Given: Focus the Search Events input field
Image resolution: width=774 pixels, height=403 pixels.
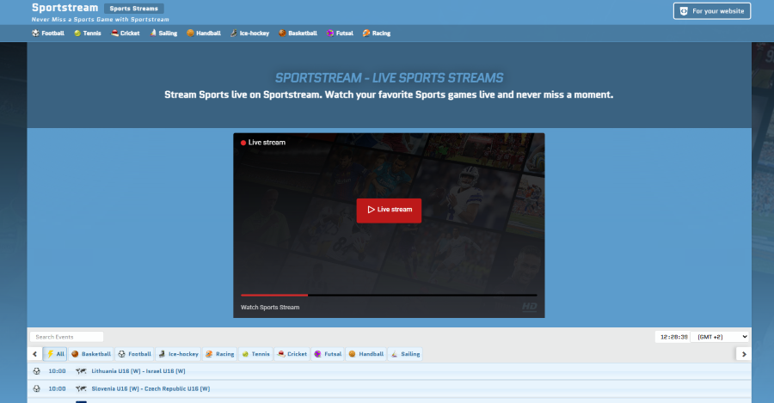Looking at the screenshot, I should [x=66, y=337].
